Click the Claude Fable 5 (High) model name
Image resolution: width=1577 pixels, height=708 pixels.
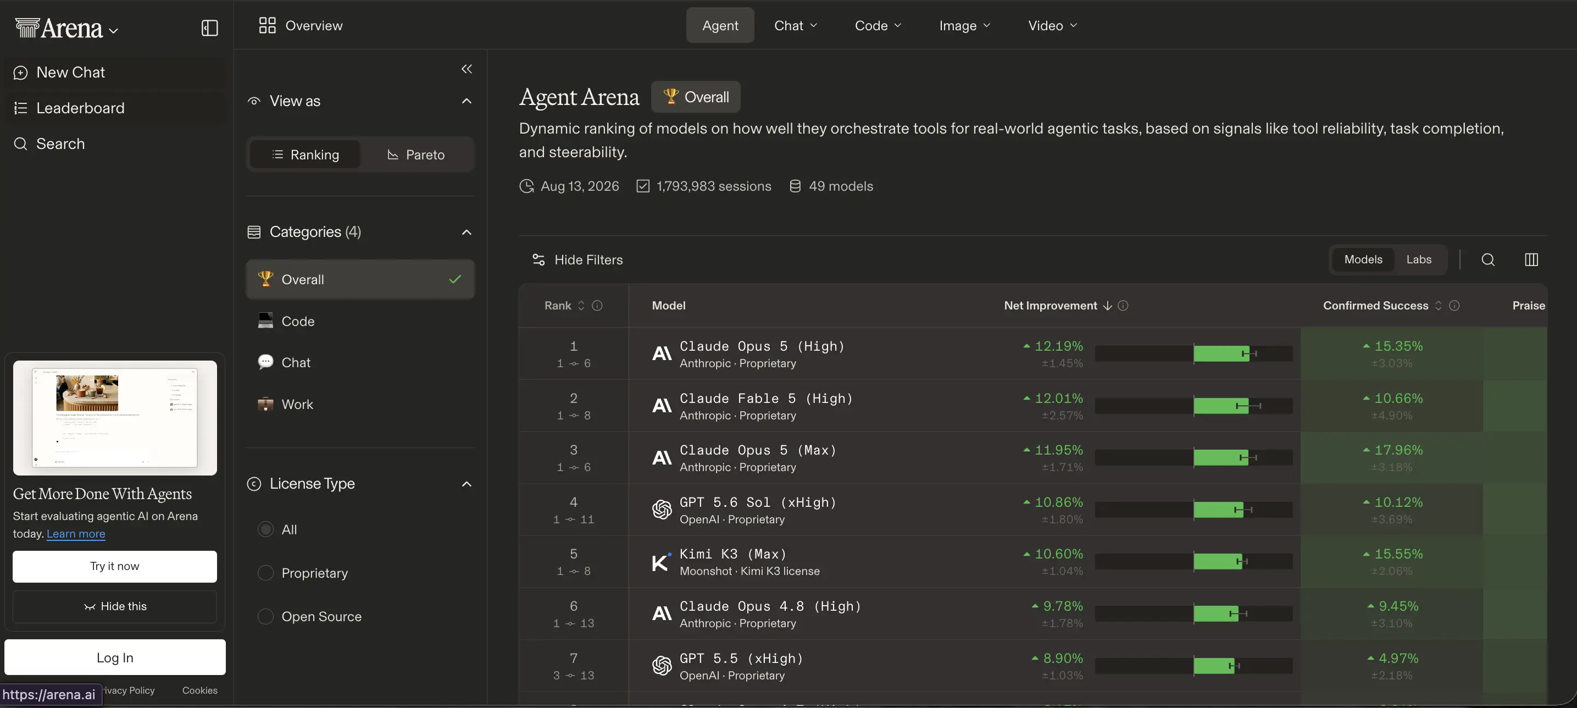pyautogui.click(x=766, y=398)
